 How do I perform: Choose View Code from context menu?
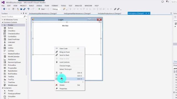[70, 48]
